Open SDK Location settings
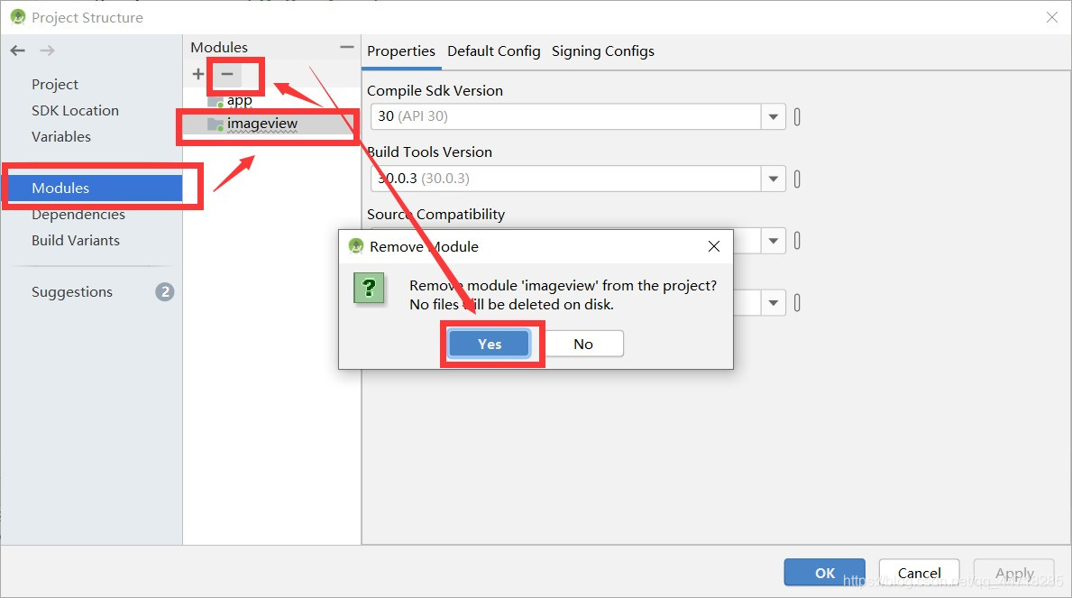 [75, 110]
